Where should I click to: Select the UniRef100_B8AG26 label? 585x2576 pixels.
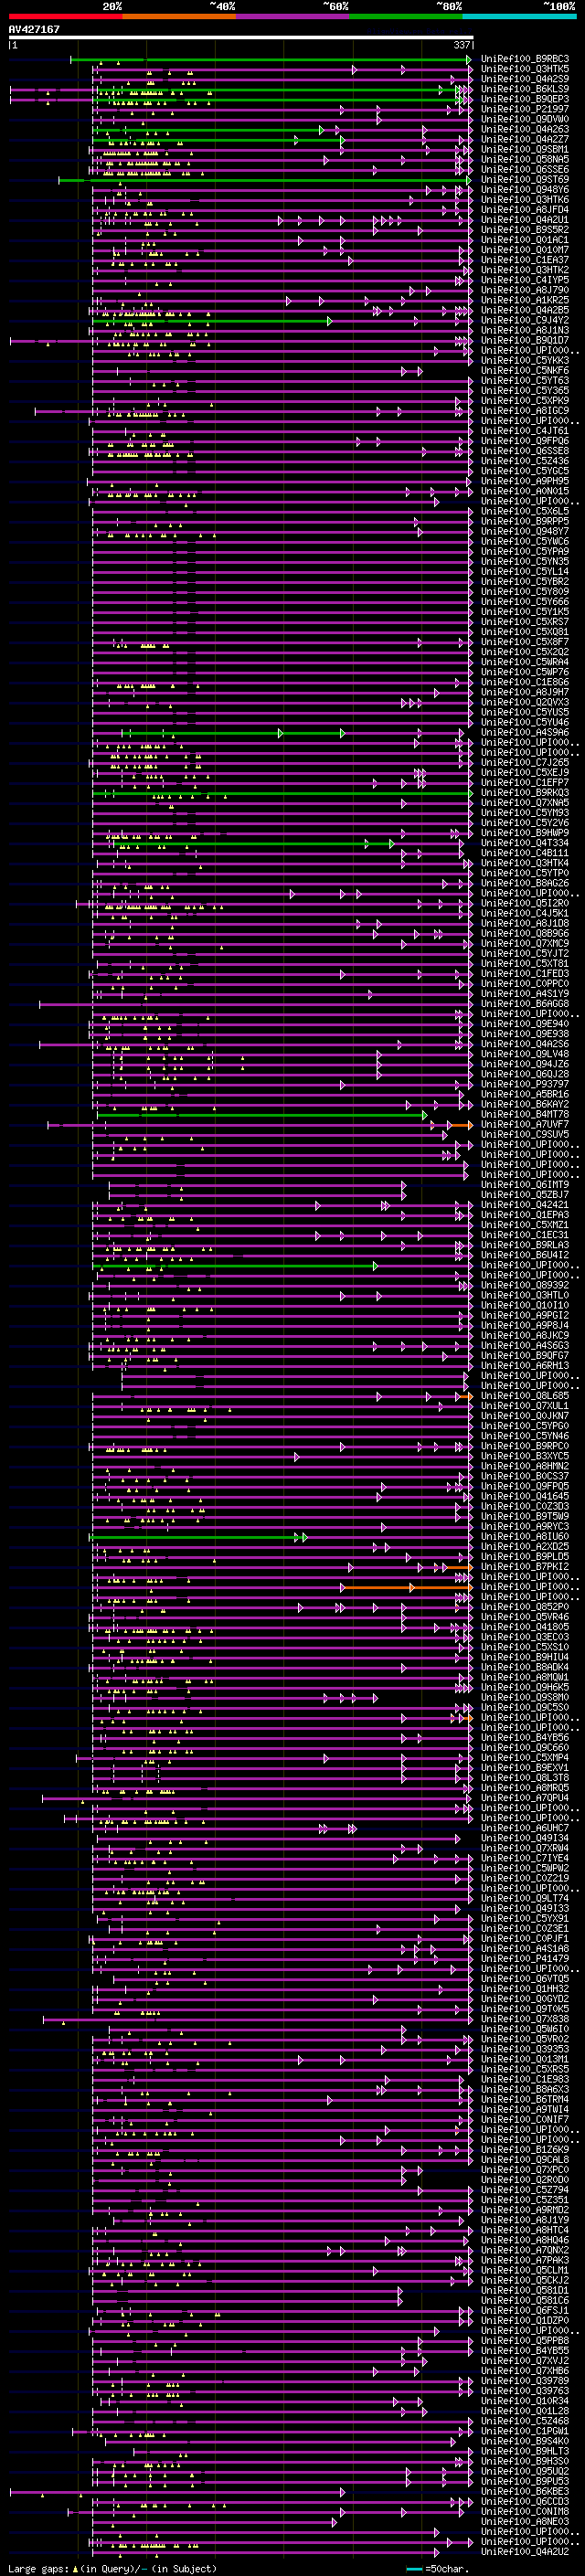(525, 883)
